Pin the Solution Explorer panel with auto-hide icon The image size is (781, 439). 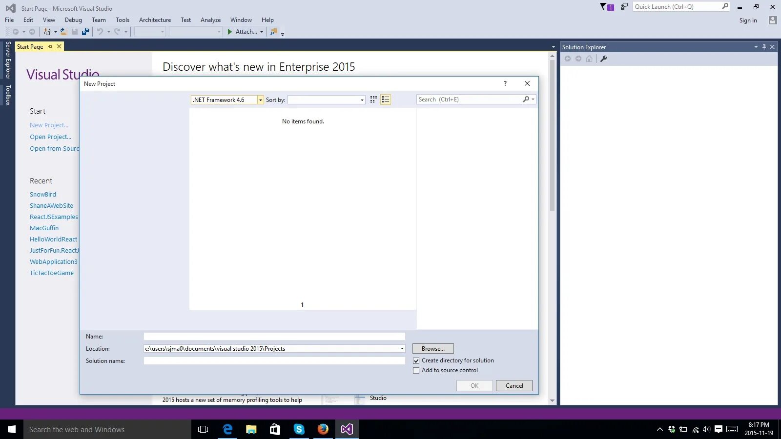click(764, 47)
